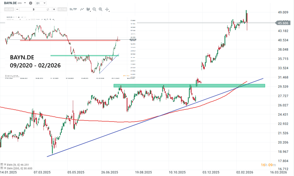Click the volume input field showing 3

click(33, 9)
